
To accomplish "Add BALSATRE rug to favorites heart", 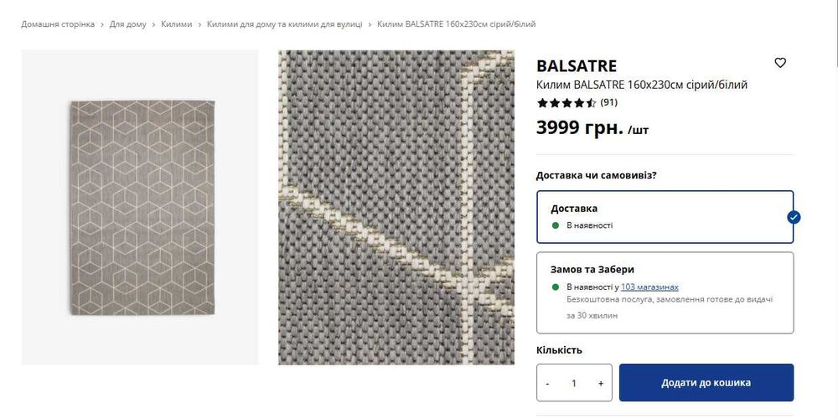I will pos(780,63).
